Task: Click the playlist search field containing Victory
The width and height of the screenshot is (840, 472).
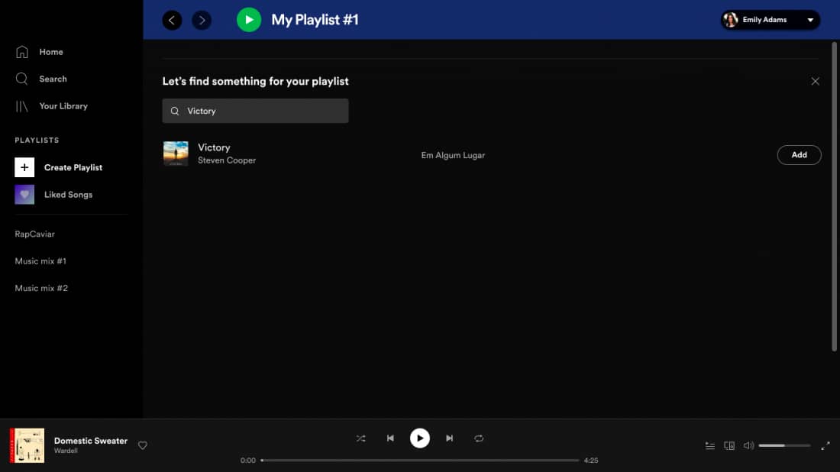Action: click(260, 111)
